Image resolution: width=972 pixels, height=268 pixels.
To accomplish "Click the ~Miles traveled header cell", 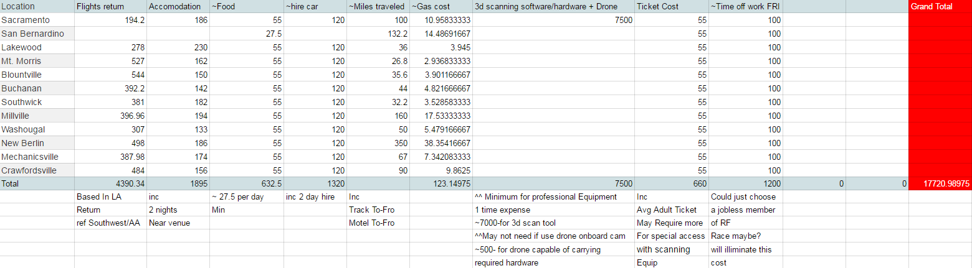I will tap(379, 7).
